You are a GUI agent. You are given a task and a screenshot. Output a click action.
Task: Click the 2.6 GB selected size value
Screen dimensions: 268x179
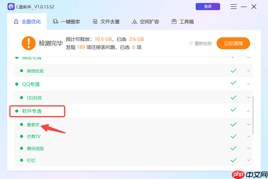tap(136, 39)
